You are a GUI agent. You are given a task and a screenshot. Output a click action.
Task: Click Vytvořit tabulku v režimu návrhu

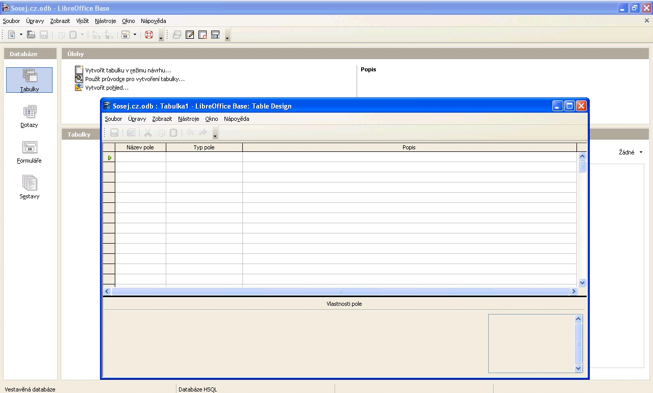(x=128, y=70)
